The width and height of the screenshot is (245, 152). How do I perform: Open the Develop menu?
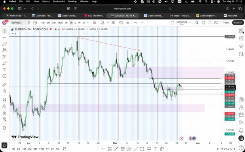click(72, 2)
